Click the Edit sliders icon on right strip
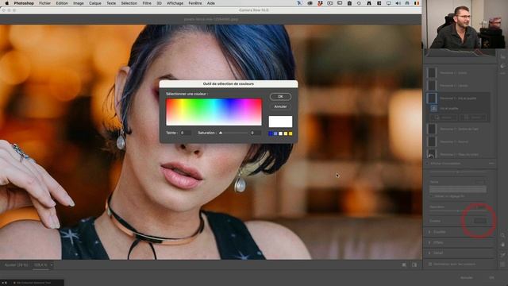 [502, 56]
